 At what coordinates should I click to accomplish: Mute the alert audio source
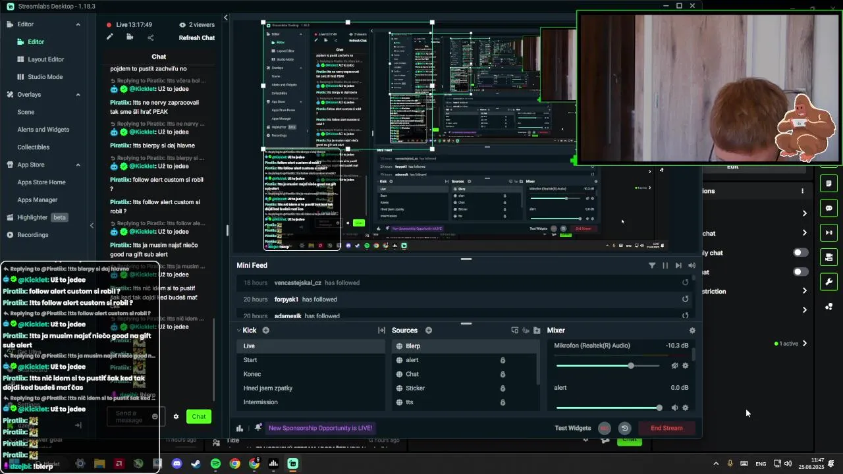(x=674, y=408)
